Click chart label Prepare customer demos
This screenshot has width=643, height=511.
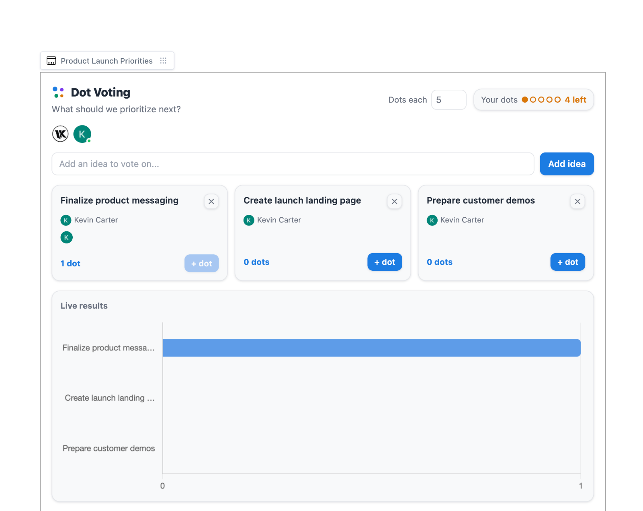(109, 448)
